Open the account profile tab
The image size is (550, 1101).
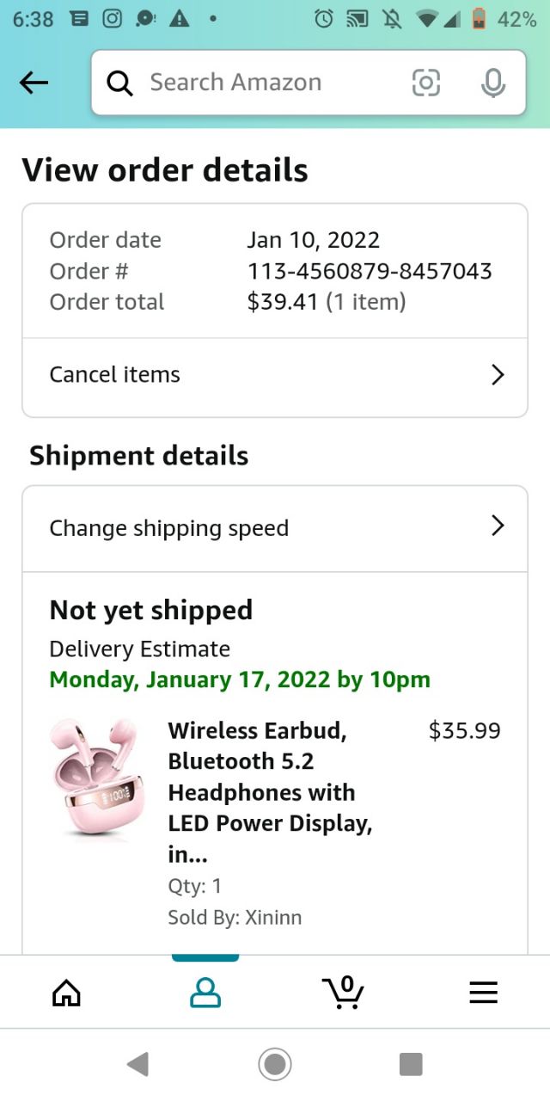(x=205, y=993)
